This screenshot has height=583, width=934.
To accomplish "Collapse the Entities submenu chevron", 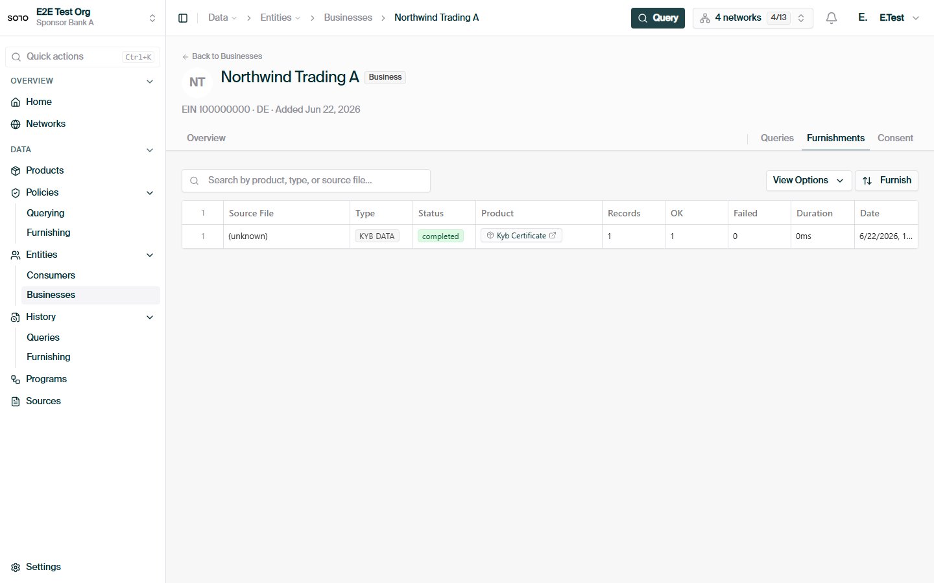I will coord(150,255).
